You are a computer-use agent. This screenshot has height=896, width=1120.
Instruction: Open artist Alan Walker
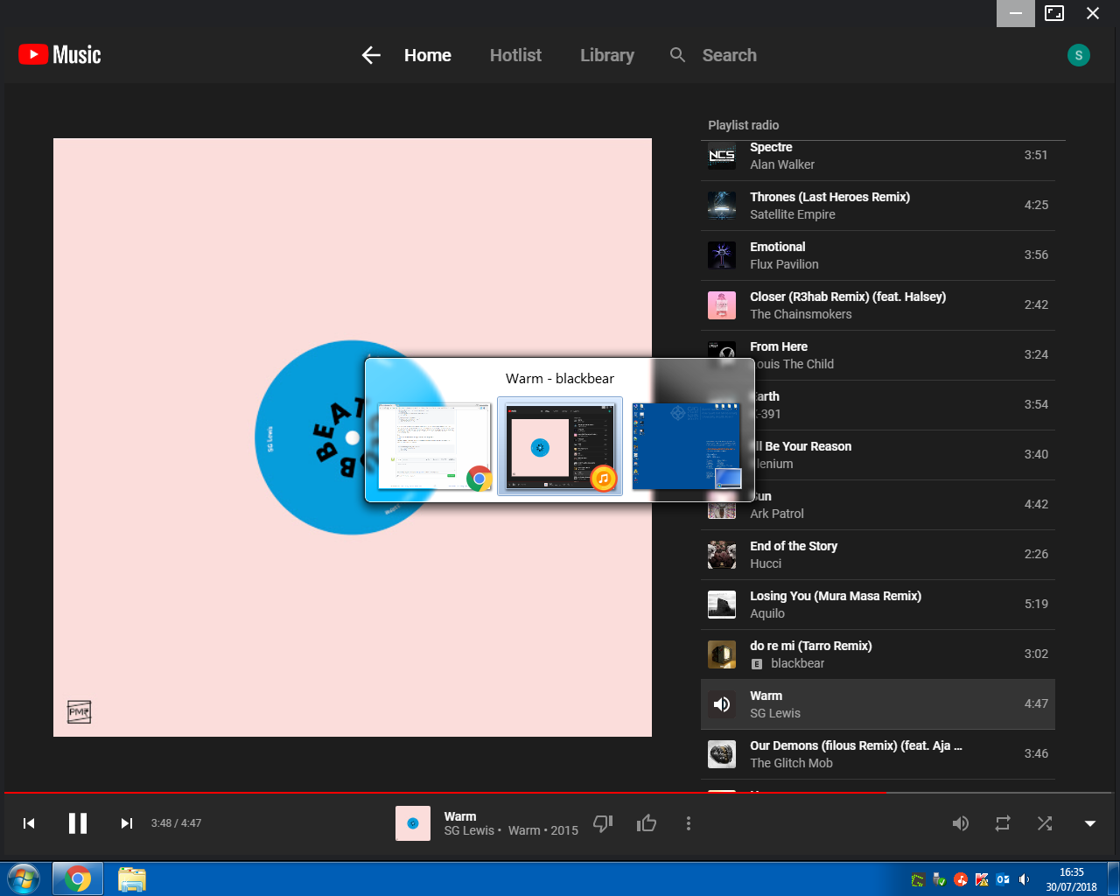[x=782, y=164]
